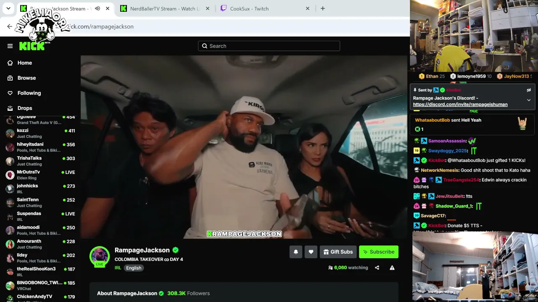Open kozzi's channel from the sidebar

click(x=40, y=133)
